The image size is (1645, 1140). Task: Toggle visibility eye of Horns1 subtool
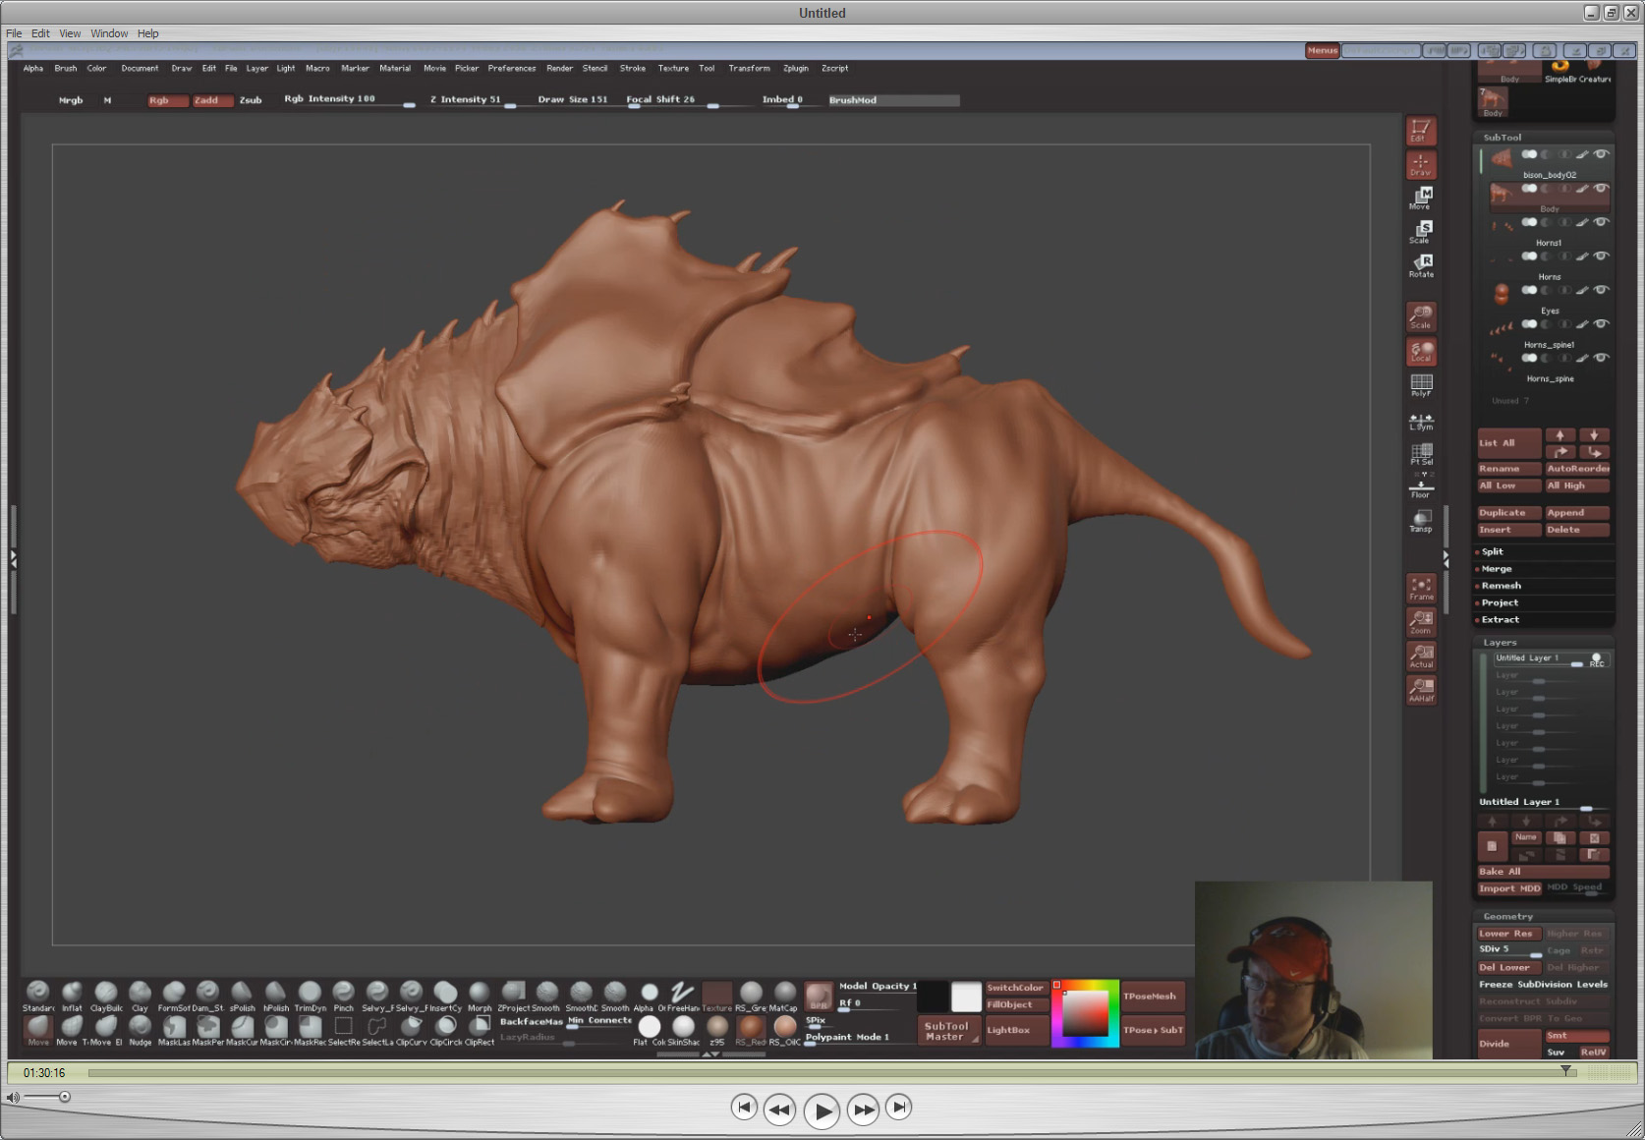click(x=1601, y=222)
